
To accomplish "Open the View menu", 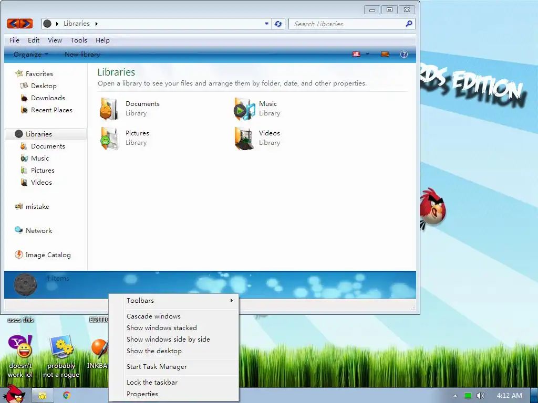I will click(55, 40).
